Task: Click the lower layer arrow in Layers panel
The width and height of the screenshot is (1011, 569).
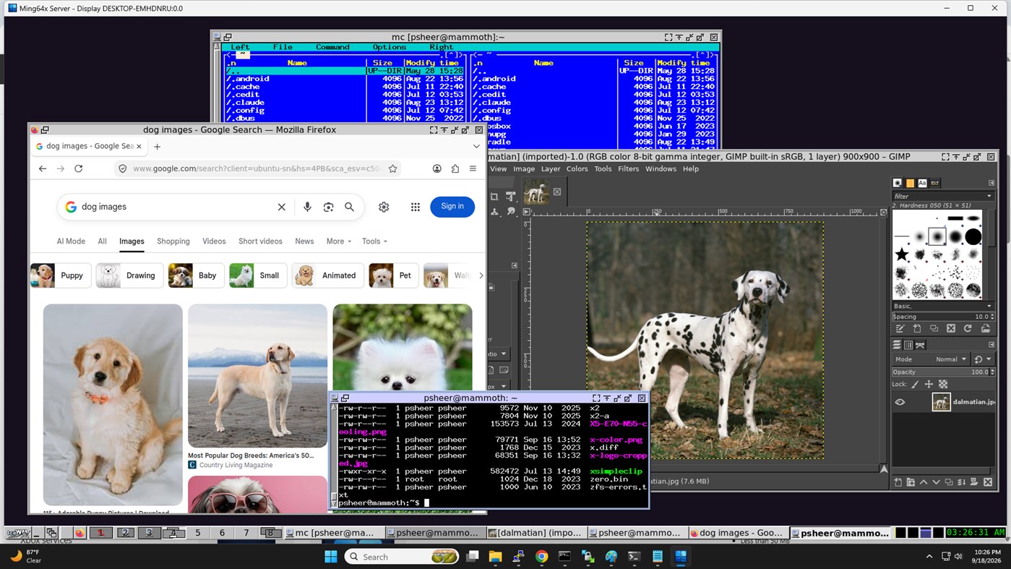Action: [937, 482]
